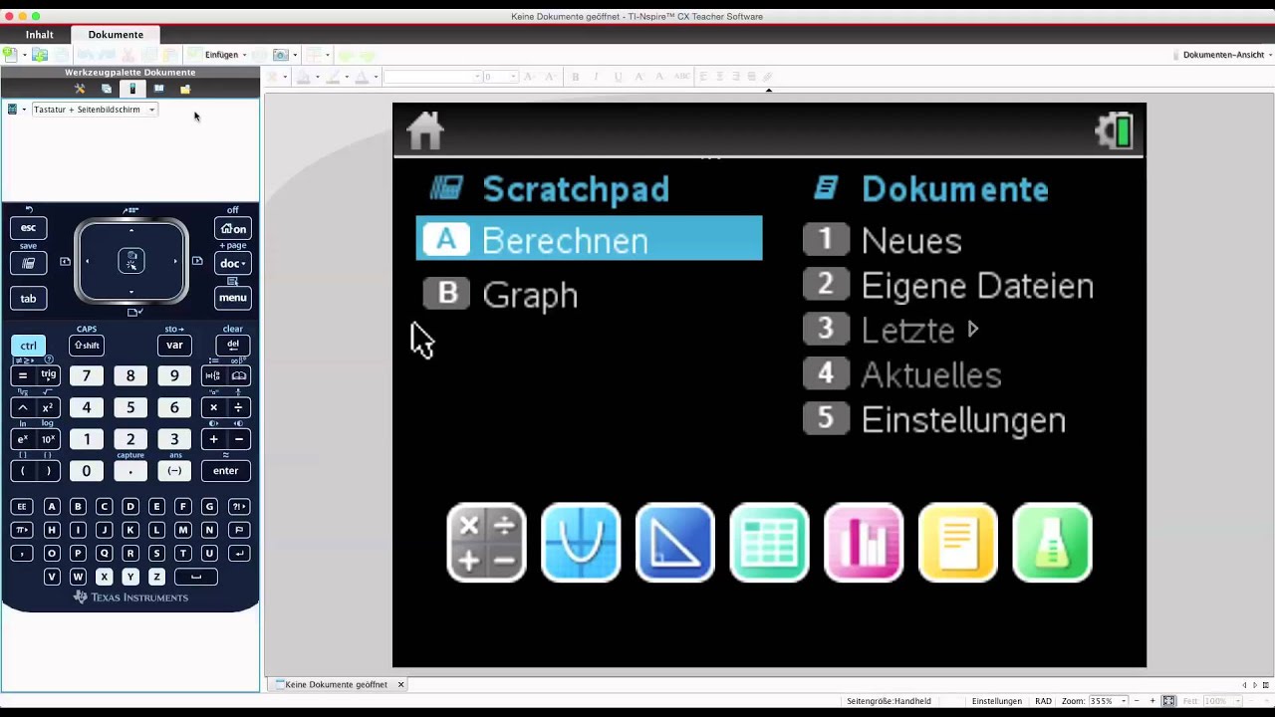
Task: Click the pi symbol key on keypad
Action: click(21, 530)
